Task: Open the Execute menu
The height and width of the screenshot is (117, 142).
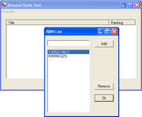Action: (9, 12)
